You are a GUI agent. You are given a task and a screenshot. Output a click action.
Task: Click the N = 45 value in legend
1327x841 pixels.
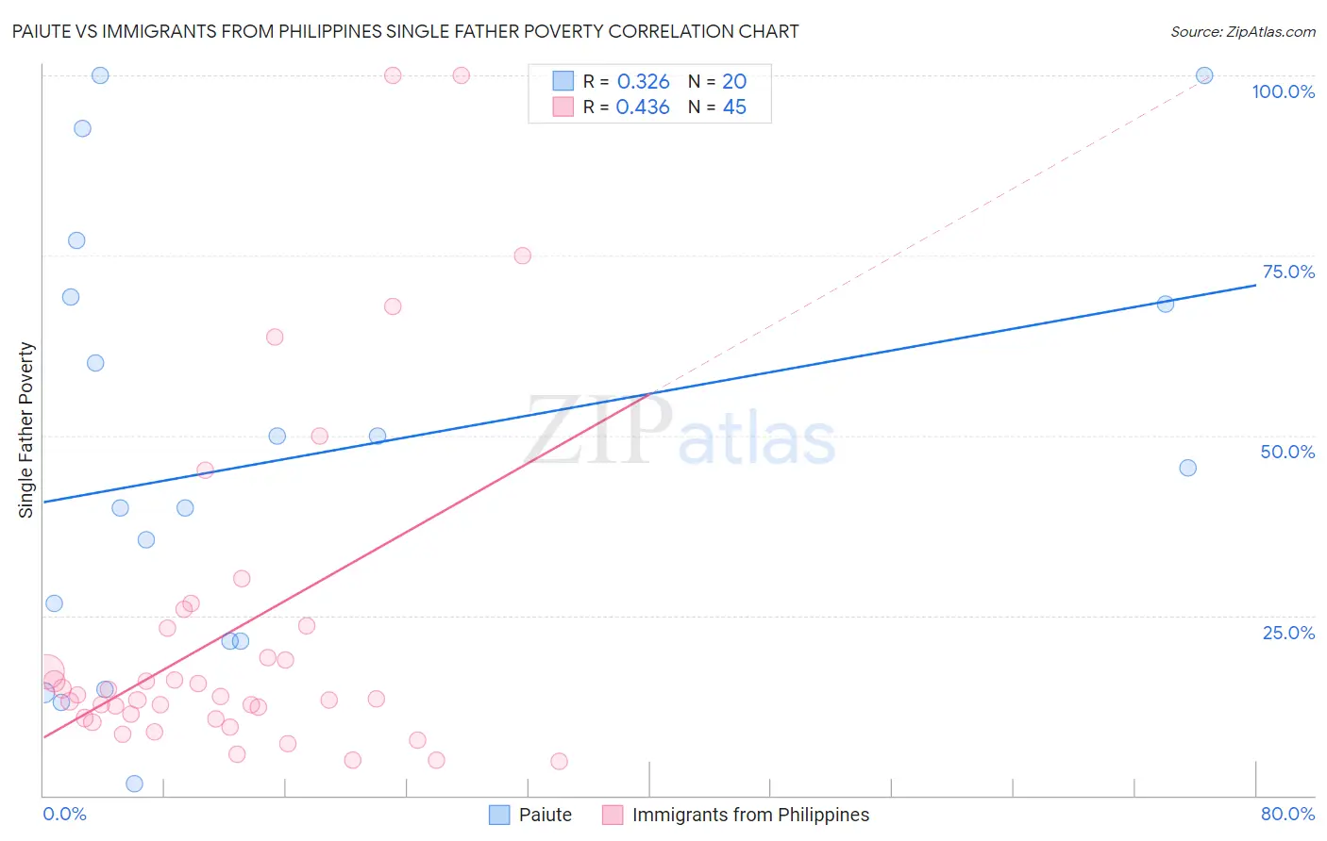click(x=717, y=107)
